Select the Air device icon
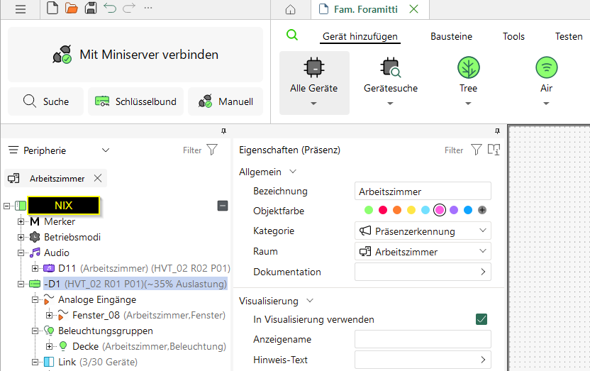The image size is (590, 371). pyautogui.click(x=546, y=67)
